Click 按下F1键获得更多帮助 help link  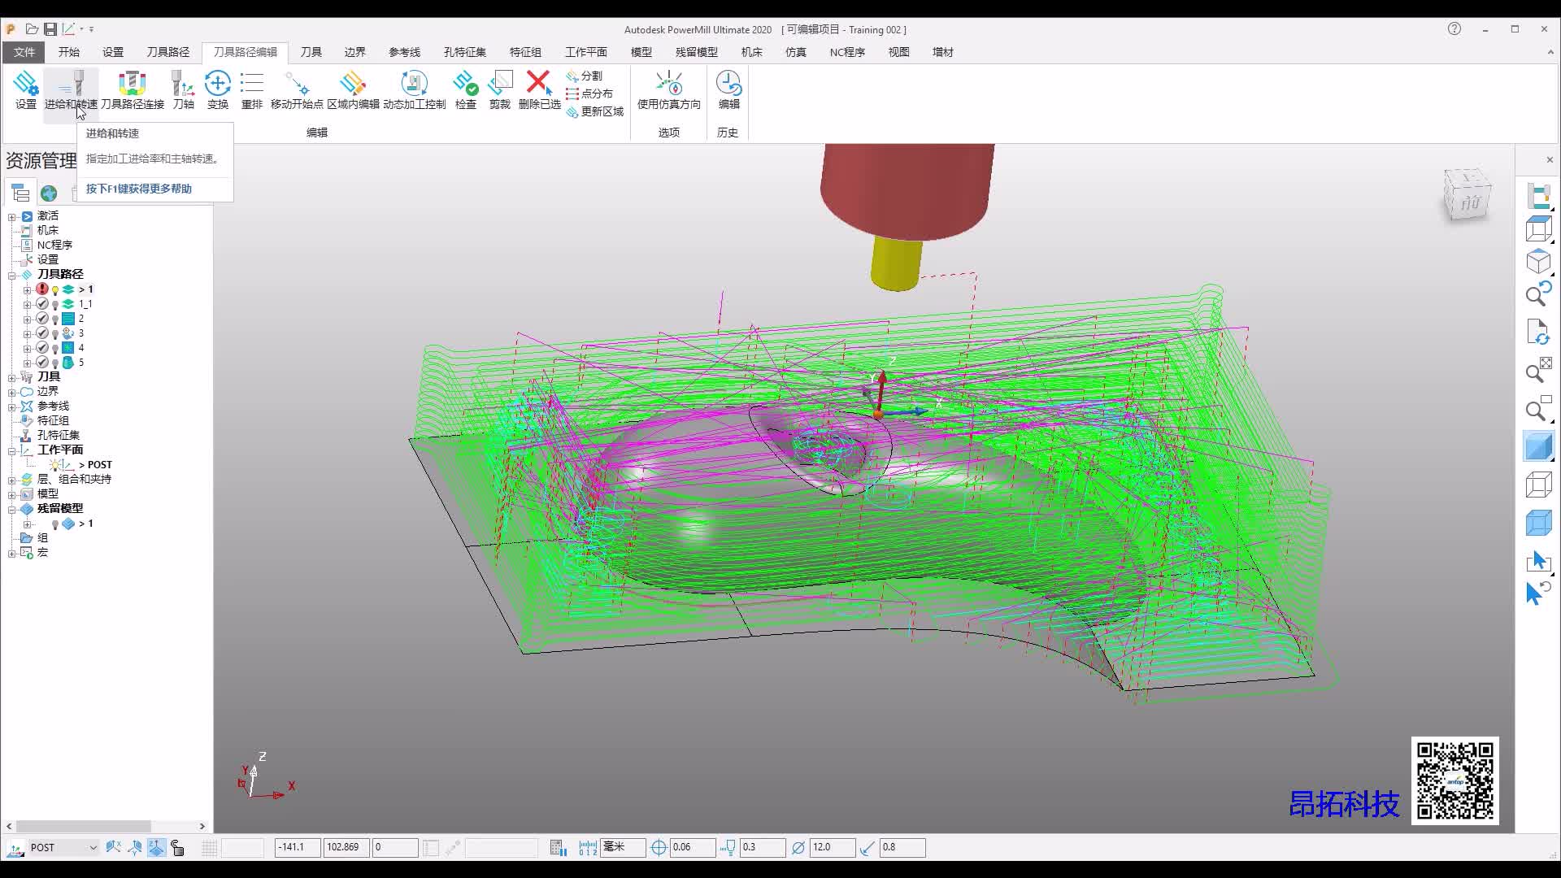coord(139,189)
